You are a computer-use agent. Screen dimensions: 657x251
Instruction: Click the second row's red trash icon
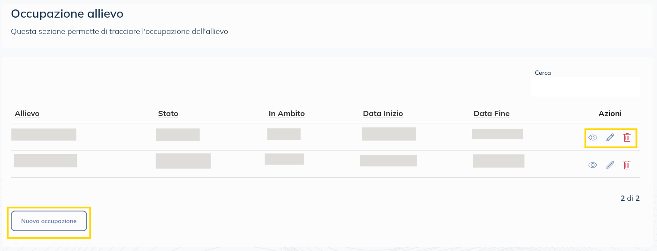627,165
